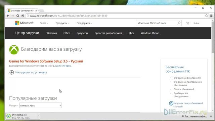
Task: Select Средства разработчика menu item
Action: tap(108, 33)
